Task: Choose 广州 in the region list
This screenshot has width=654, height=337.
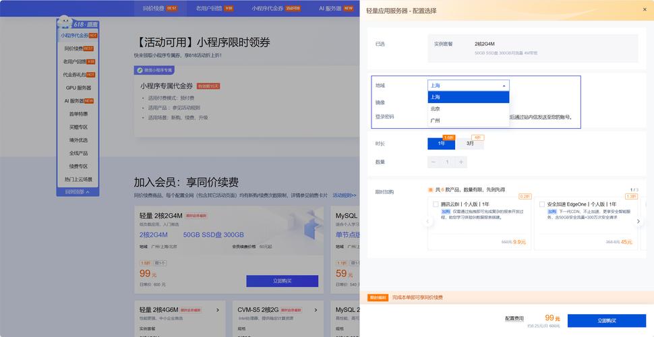Action: click(469, 120)
